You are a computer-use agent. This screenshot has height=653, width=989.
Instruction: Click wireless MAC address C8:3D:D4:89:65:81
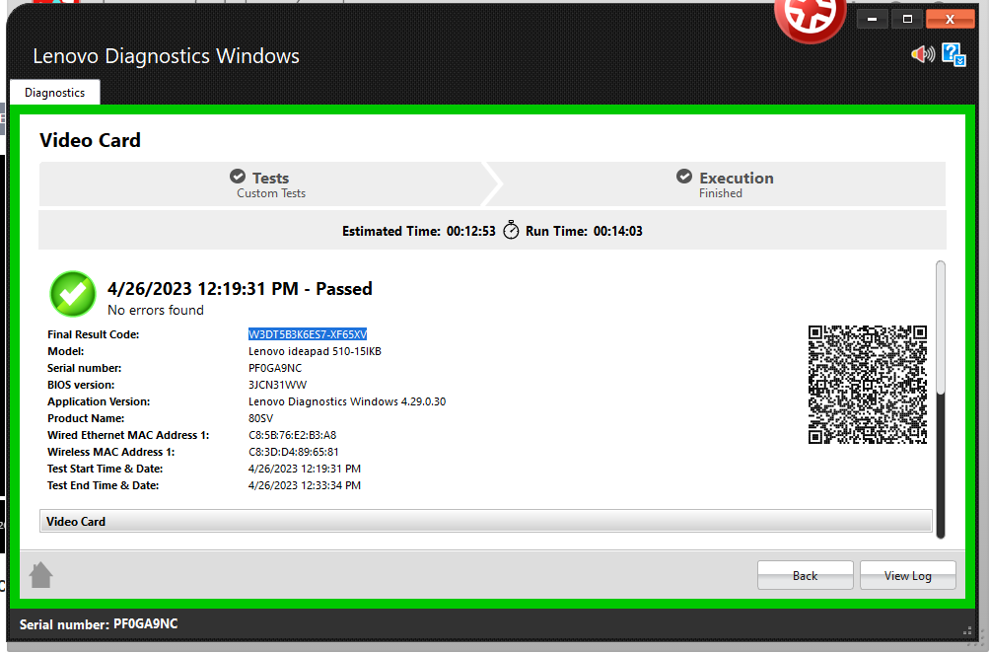click(293, 452)
